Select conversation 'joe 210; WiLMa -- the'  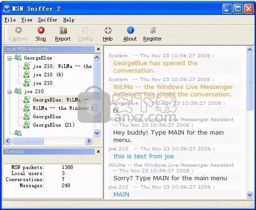pos(62,67)
